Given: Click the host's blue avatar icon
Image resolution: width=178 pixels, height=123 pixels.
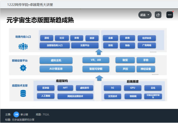Looking at the screenshot, I should pos(16,114).
